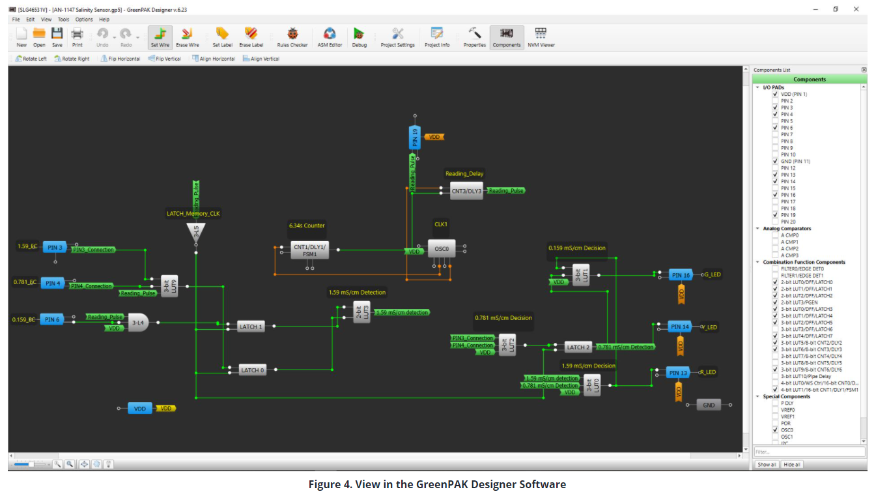Activate the Set Wire tool
Image resolution: width=876 pixels, height=496 pixels.
[x=160, y=37]
